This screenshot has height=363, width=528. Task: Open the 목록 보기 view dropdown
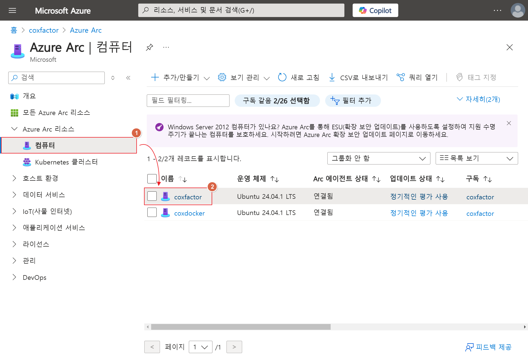(476, 158)
